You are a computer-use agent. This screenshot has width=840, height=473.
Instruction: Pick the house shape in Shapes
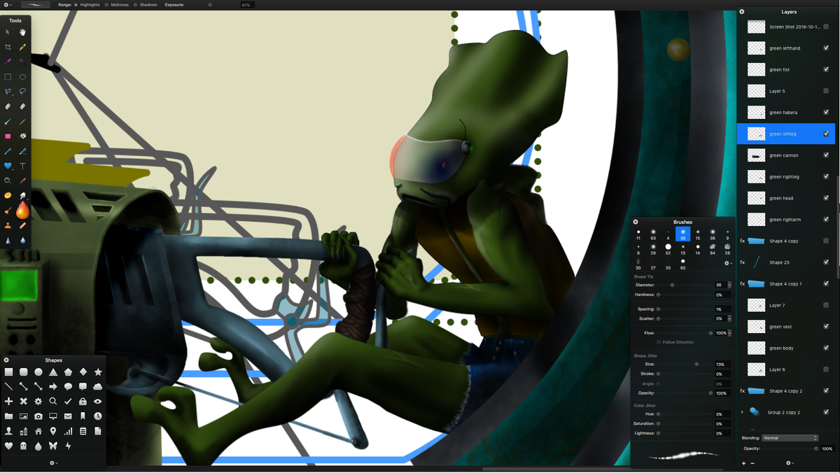(38, 431)
